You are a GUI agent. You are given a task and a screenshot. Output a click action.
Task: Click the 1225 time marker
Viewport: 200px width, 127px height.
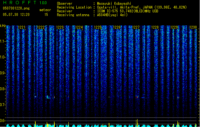(98, 27)
